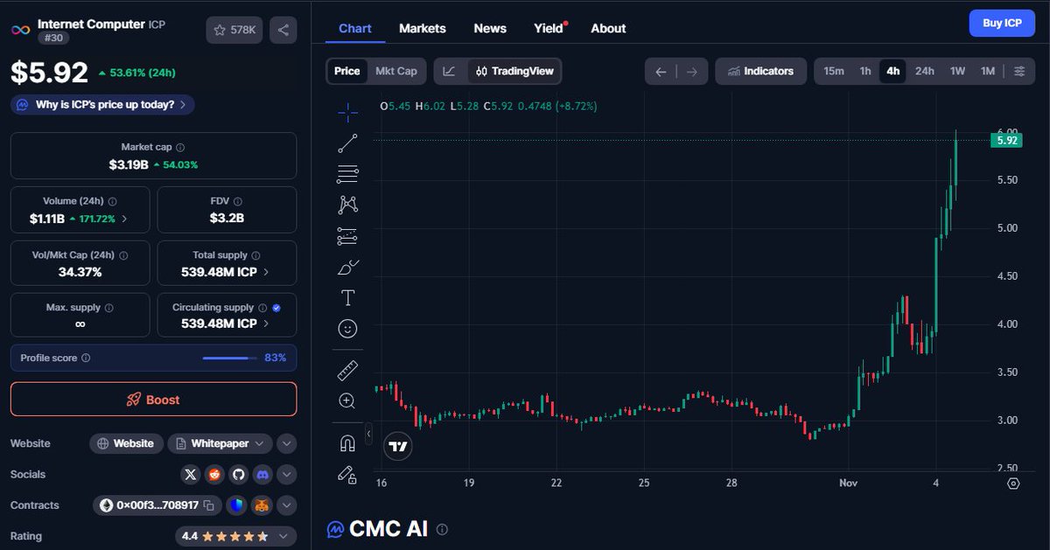The width and height of the screenshot is (1050, 550).
Task: Open the emoji icons tool
Action: [347, 329]
